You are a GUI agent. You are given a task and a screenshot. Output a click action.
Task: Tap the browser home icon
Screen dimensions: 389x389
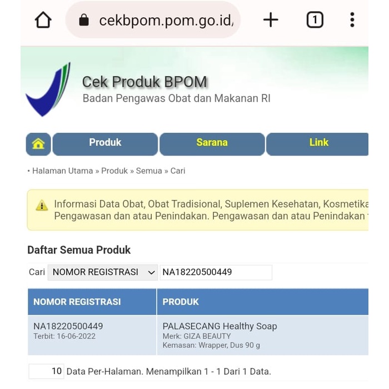coord(43,21)
